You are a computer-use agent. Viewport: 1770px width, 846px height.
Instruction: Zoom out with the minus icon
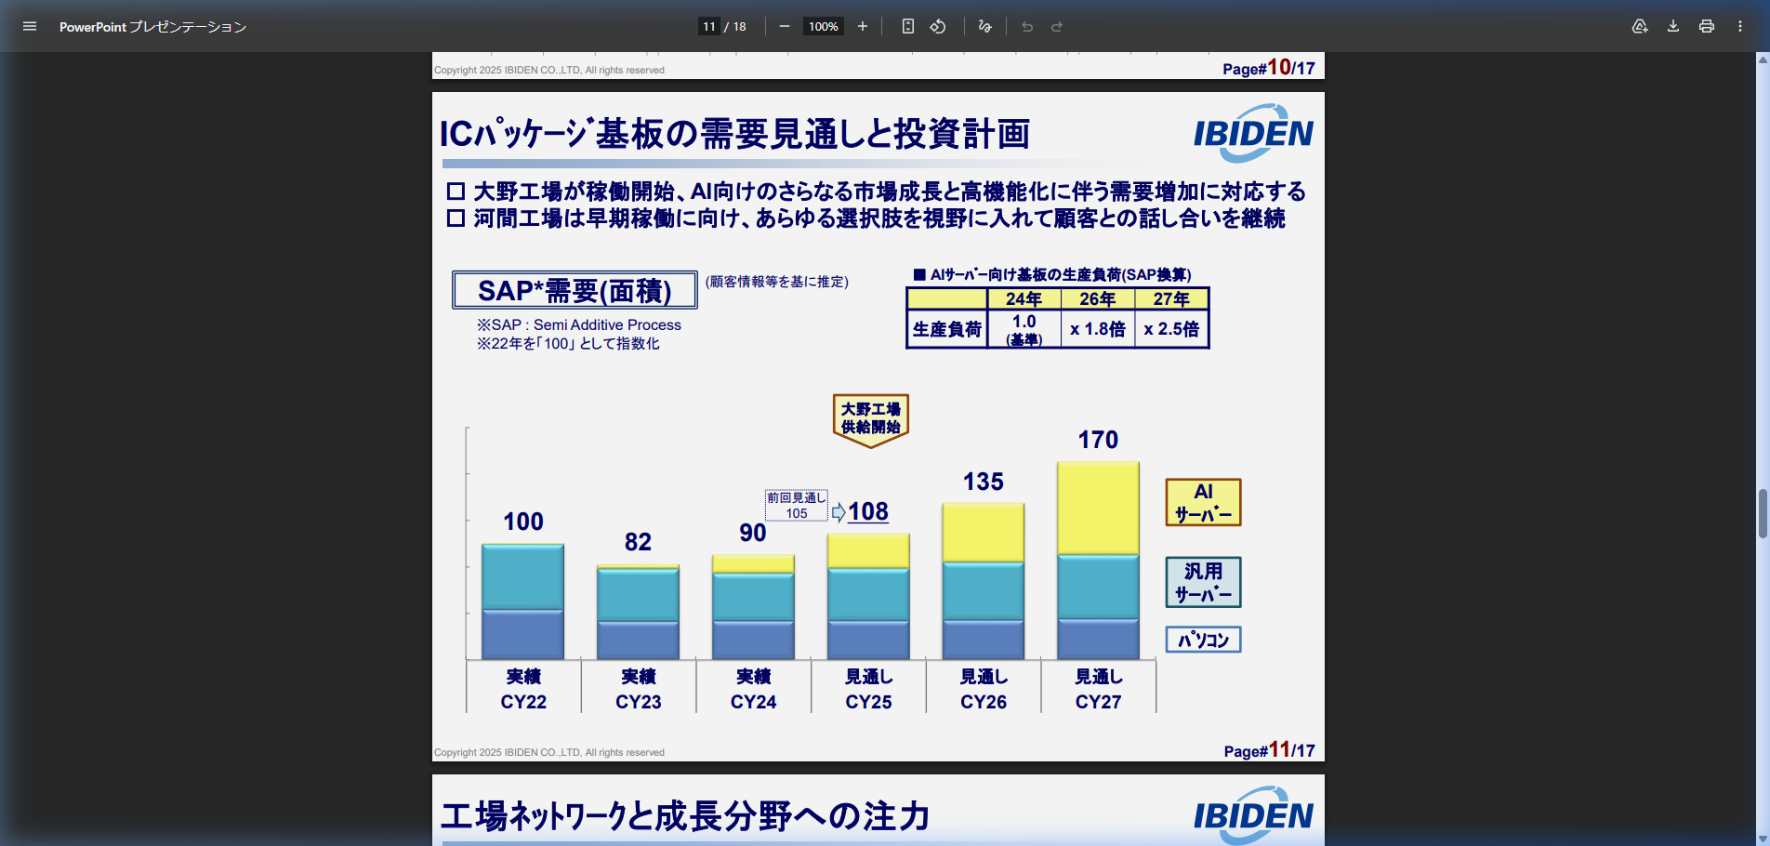[x=784, y=26]
